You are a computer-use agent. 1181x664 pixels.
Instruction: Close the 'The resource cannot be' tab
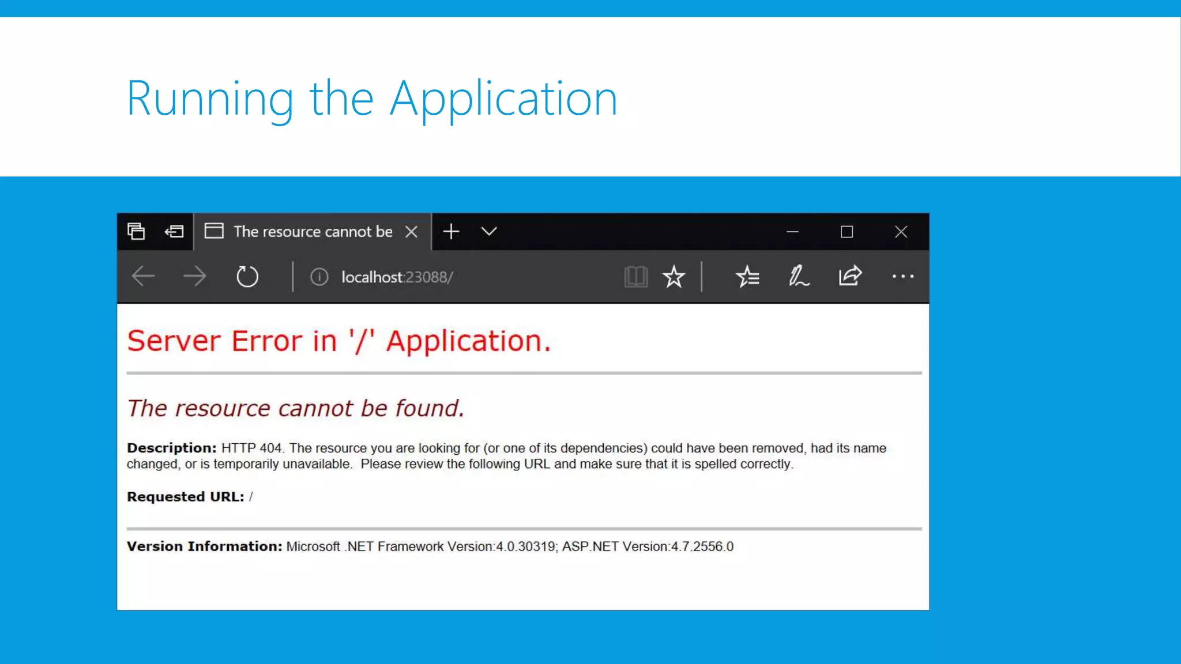(411, 232)
